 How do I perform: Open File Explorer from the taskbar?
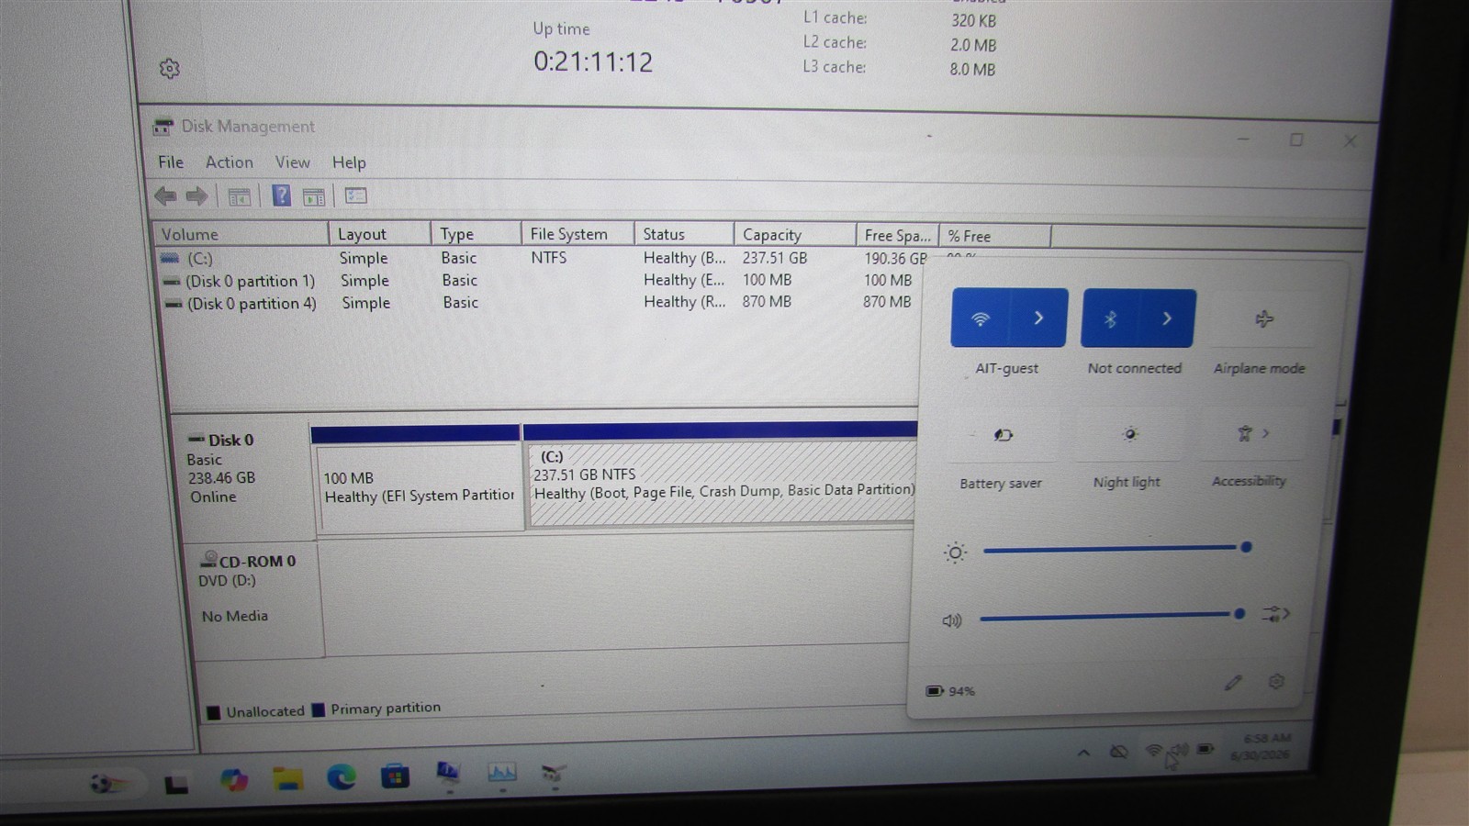[287, 779]
